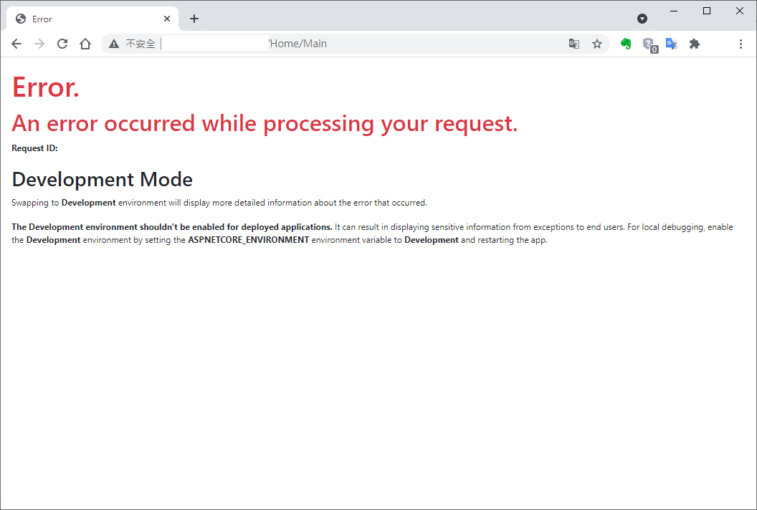This screenshot has width=757, height=510.
Task: Click the translate-this-page icon in address bar
Action: (x=574, y=44)
